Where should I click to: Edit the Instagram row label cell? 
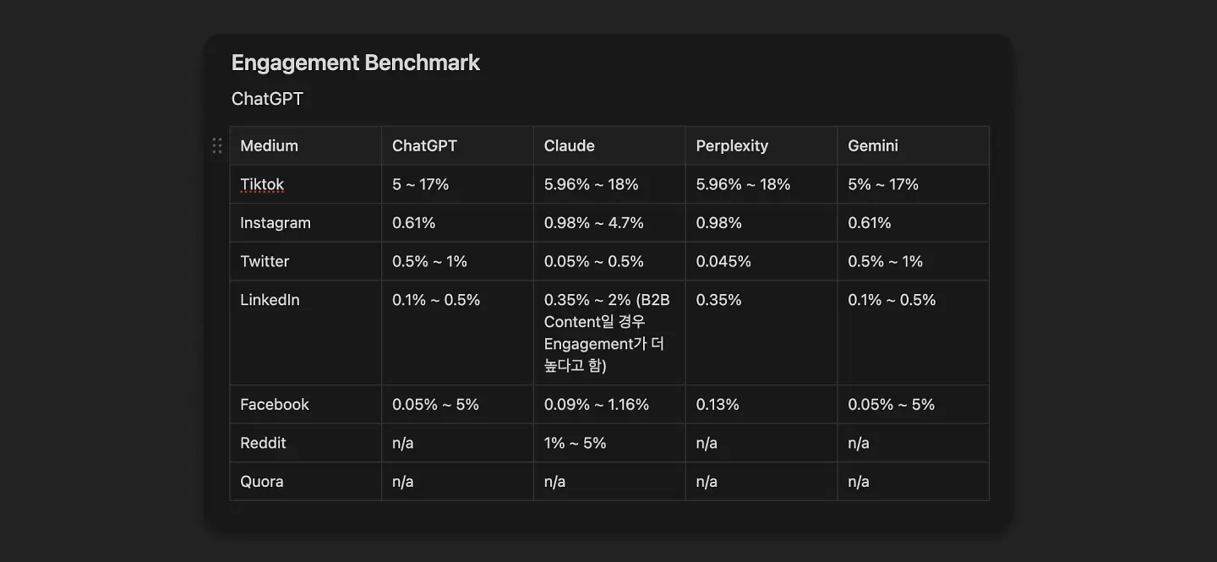tap(306, 223)
